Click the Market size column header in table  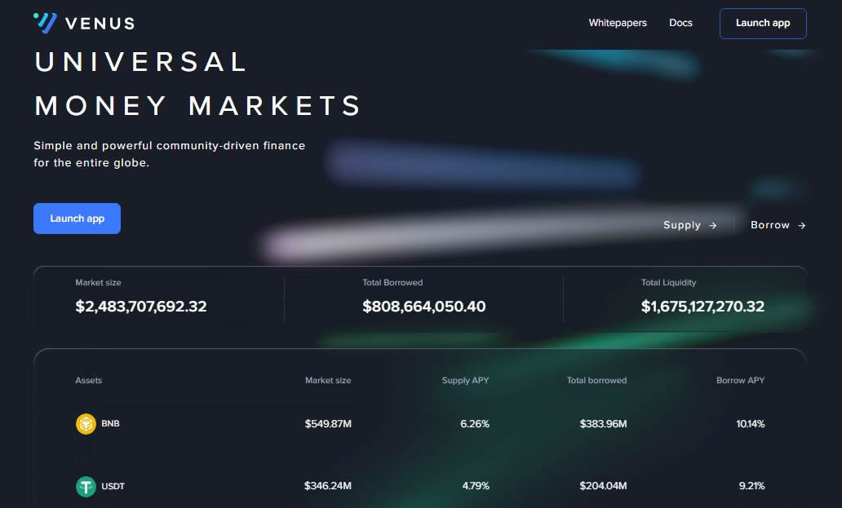coord(328,380)
